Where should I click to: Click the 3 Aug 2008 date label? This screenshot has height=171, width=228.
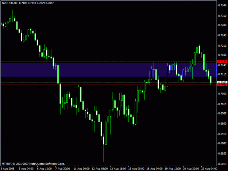tap(8, 168)
